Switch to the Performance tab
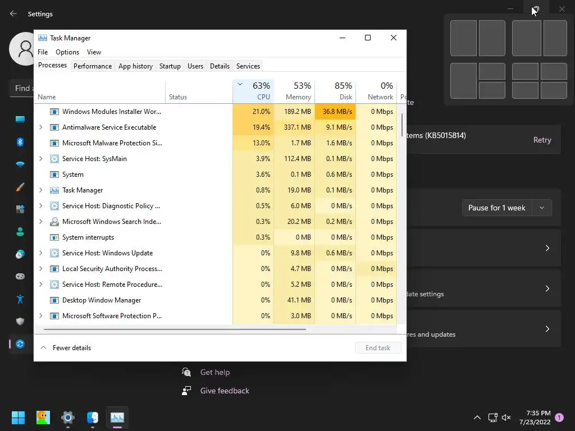575x431 pixels. click(x=93, y=66)
